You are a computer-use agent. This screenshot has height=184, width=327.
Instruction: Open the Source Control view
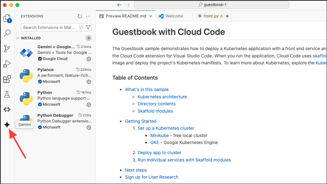pyautogui.click(x=7, y=49)
